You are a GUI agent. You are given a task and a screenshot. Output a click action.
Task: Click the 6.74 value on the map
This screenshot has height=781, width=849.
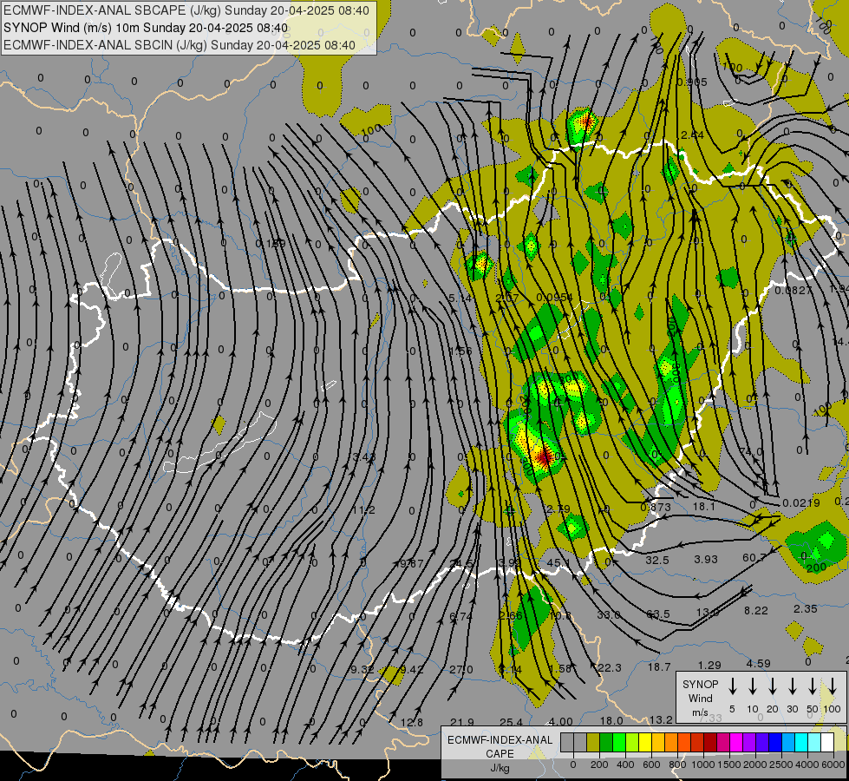[x=460, y=616]
